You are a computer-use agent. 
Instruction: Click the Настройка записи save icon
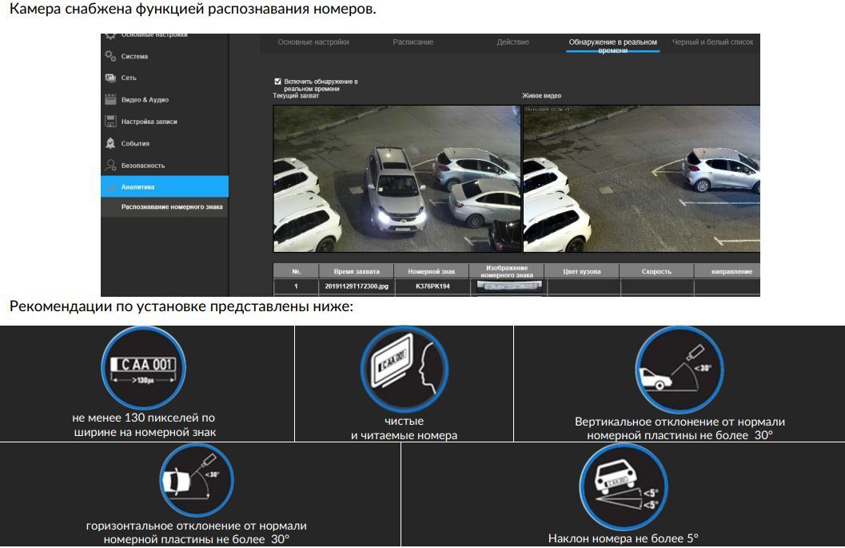(110, 122)
